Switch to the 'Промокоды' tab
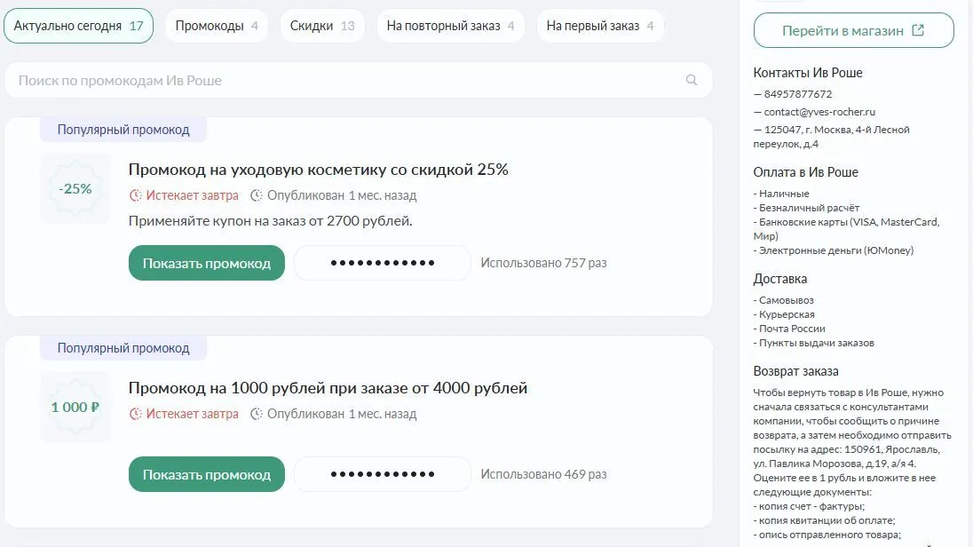The height and width of the screenshot is (547, 973). [217, 26]
